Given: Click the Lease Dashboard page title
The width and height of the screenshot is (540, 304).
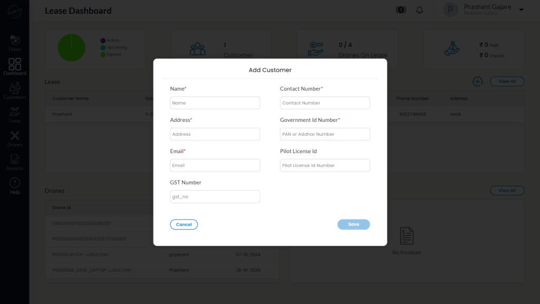Looking at the screenshot, I should tap(78, 11).
